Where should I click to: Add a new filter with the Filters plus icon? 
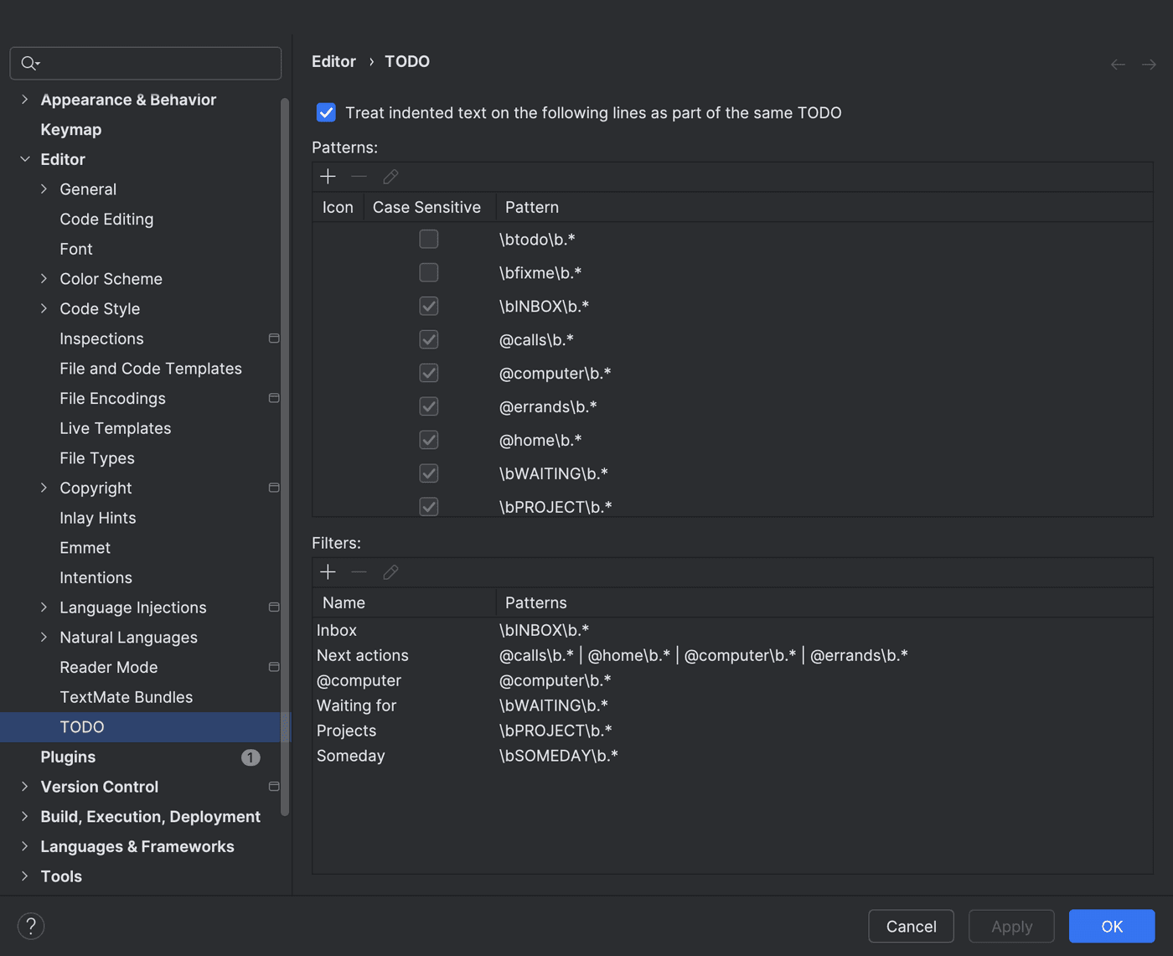tap(328, 571)
